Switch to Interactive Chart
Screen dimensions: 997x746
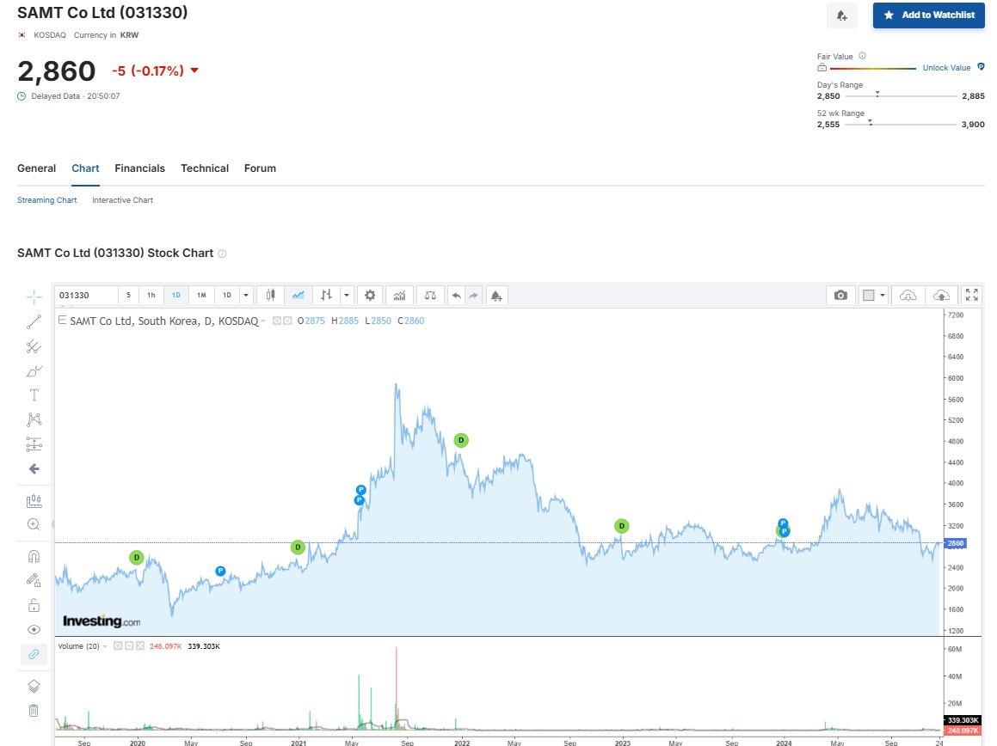pyautogui.click(x=123, y=200)
